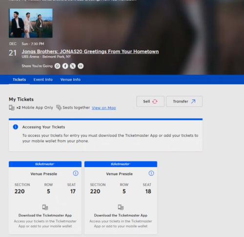Open the Event Info tab
Image resolution: width=244 pixels, height=237 pixels.
pyautogui.click(x=43, y=80)
